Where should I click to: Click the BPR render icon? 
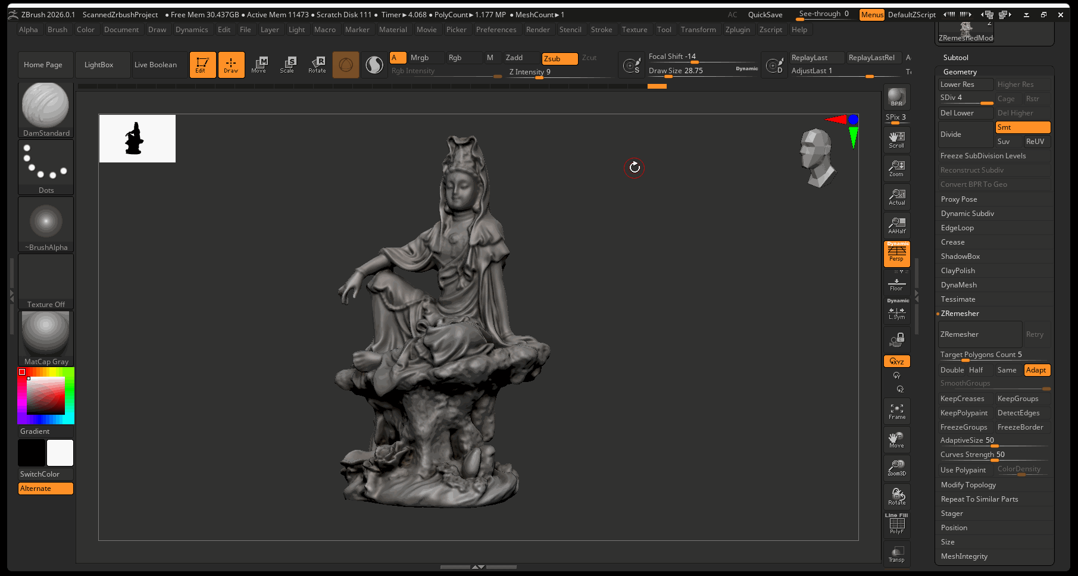click(x=896, y=97)
